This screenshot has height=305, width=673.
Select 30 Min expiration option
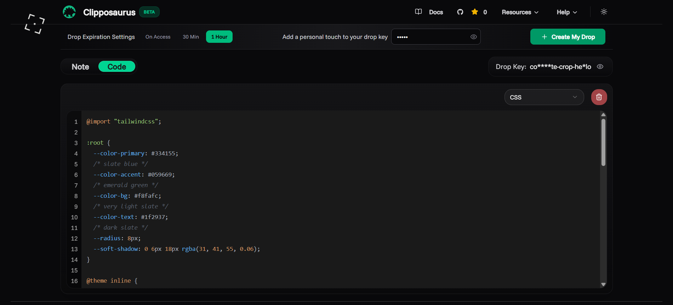click(191, 37)
